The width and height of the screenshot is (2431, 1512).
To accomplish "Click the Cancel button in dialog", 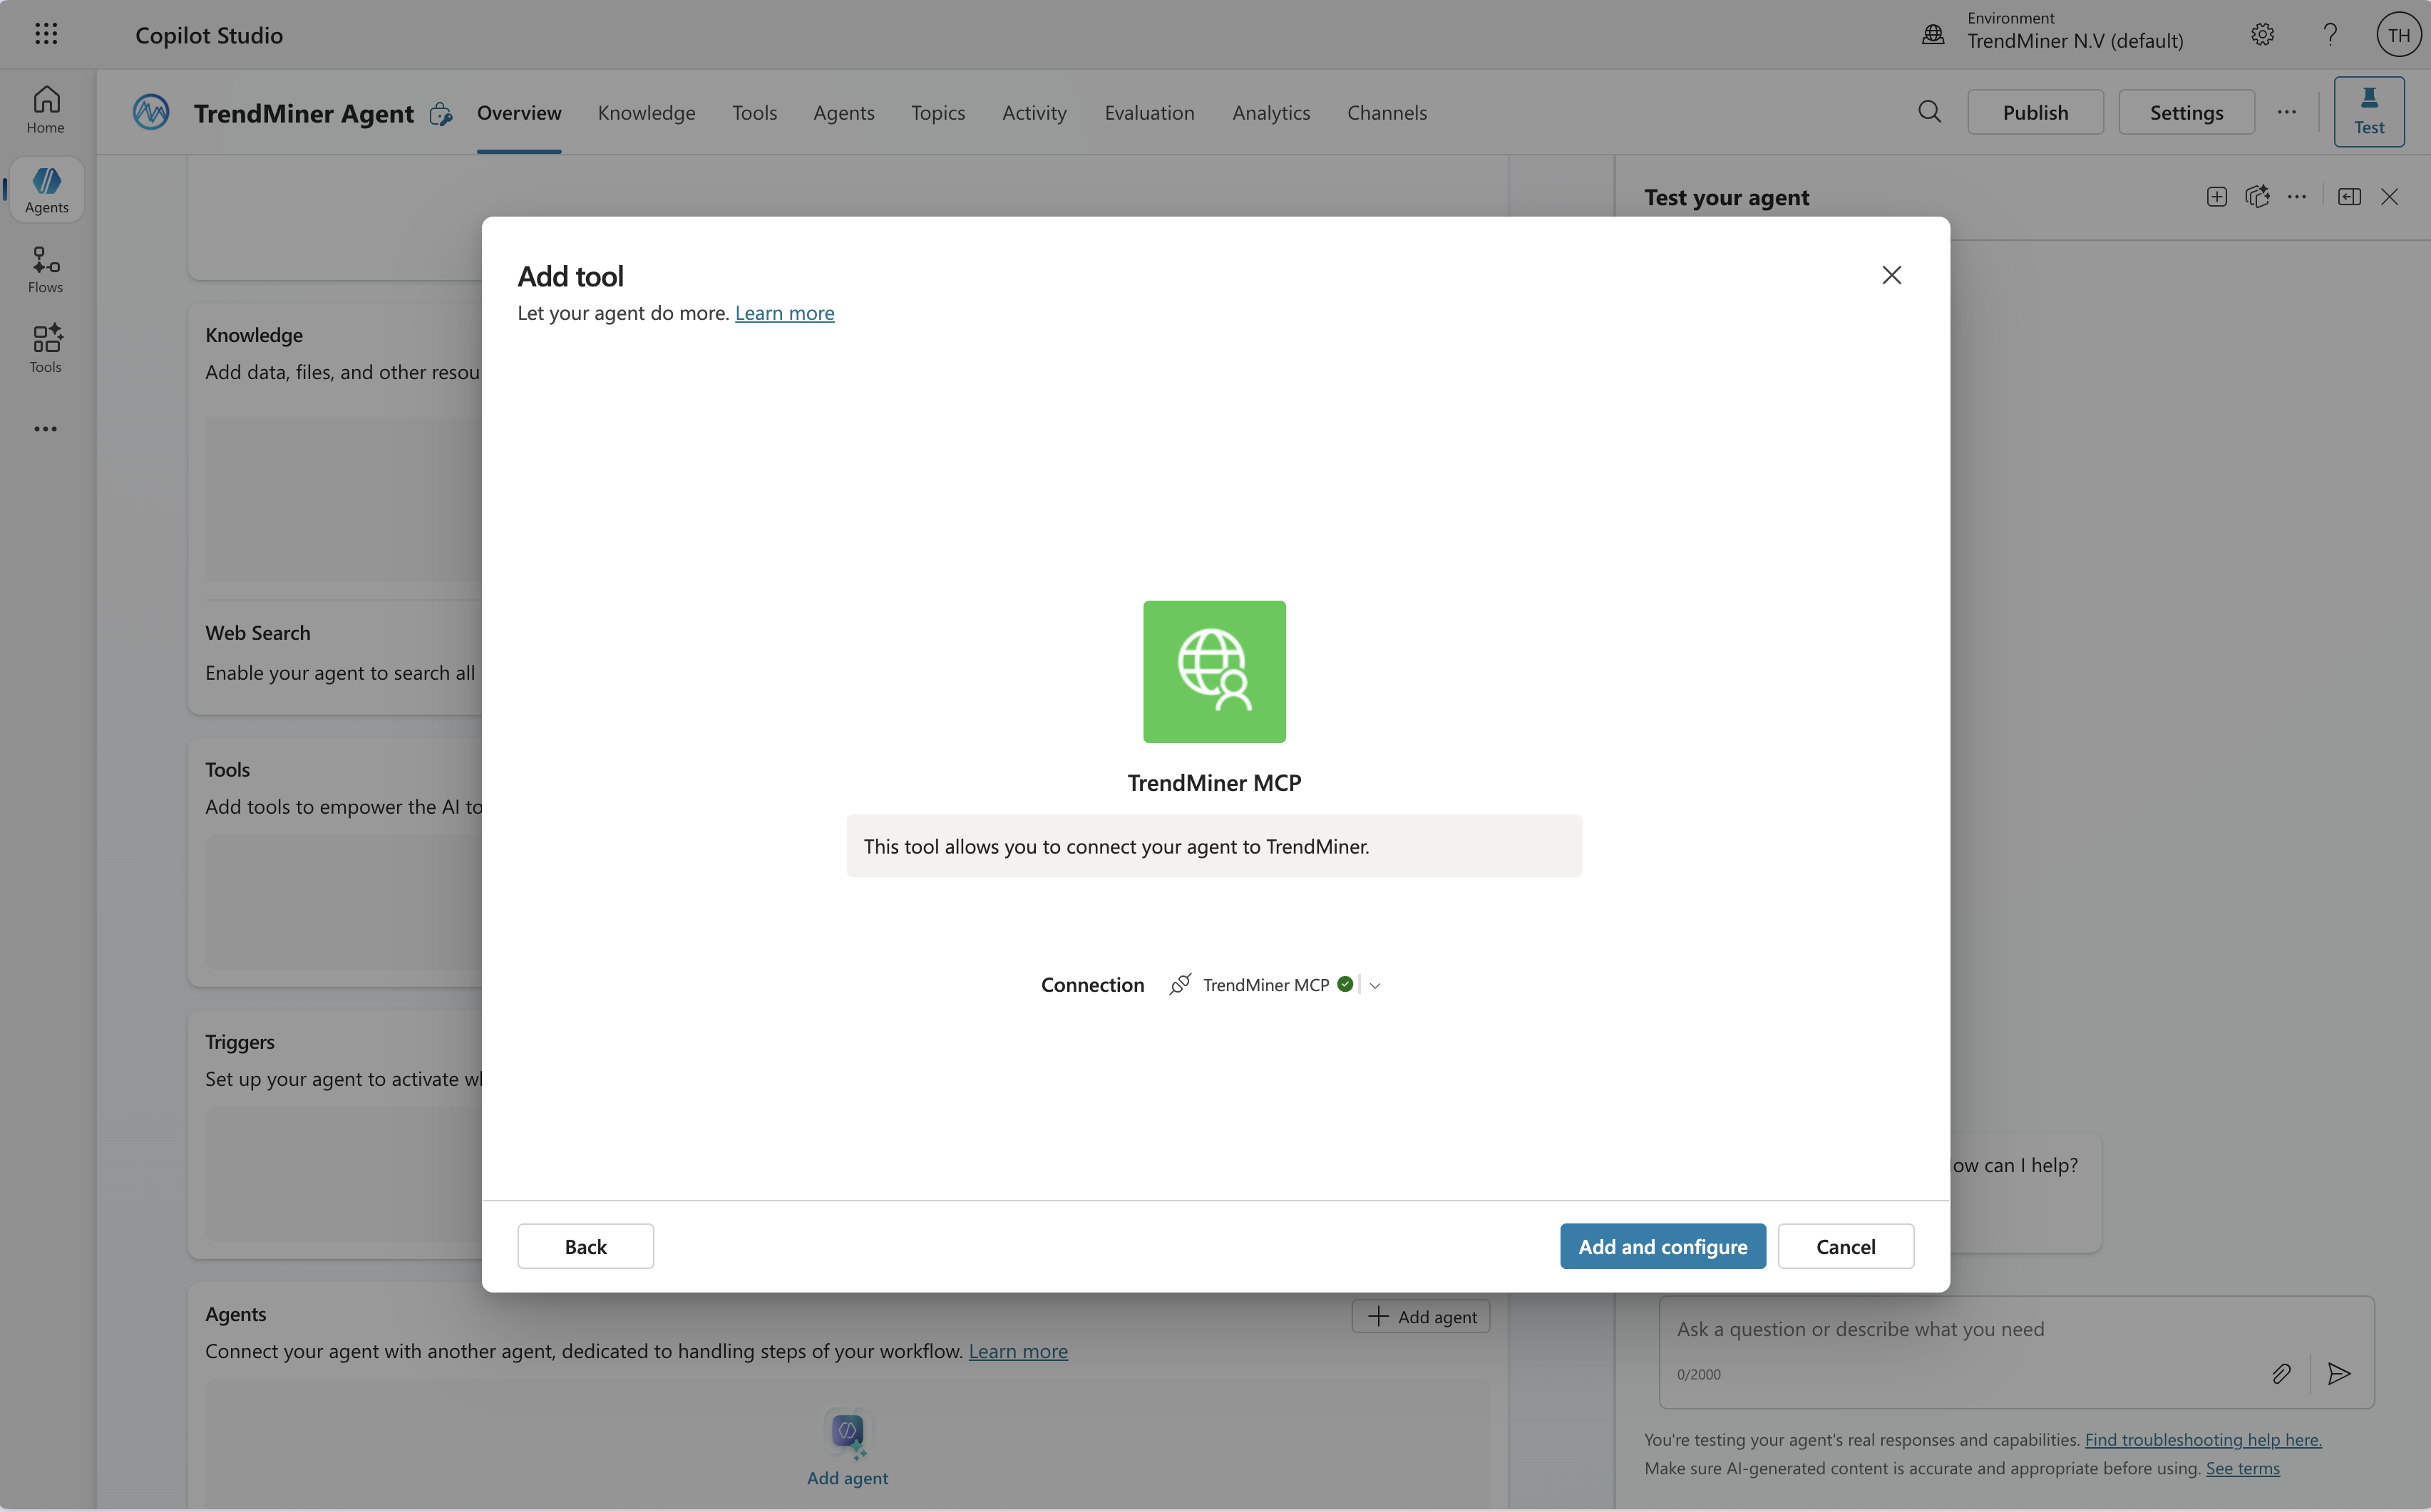I will [1846, 1246].
